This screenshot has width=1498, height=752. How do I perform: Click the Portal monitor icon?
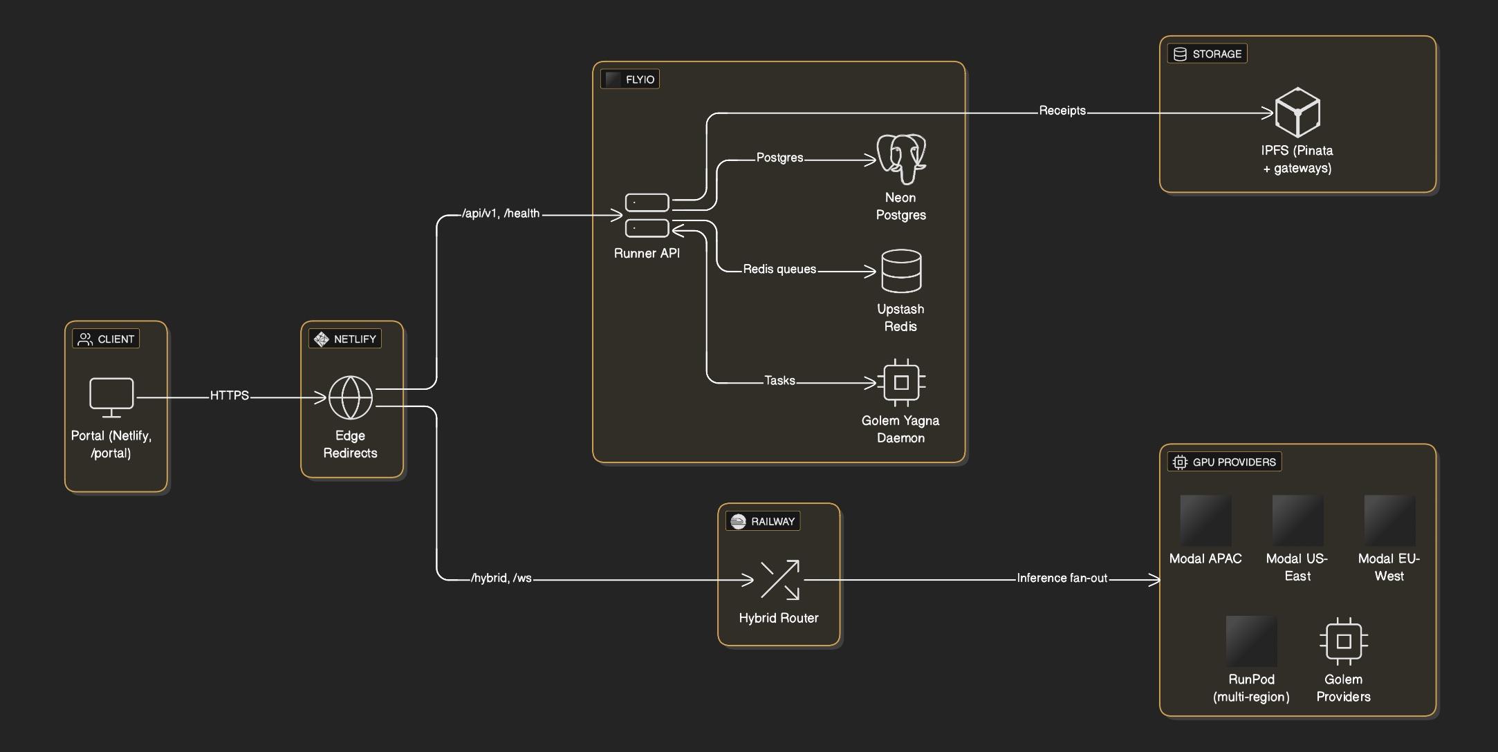coord(111,394)
